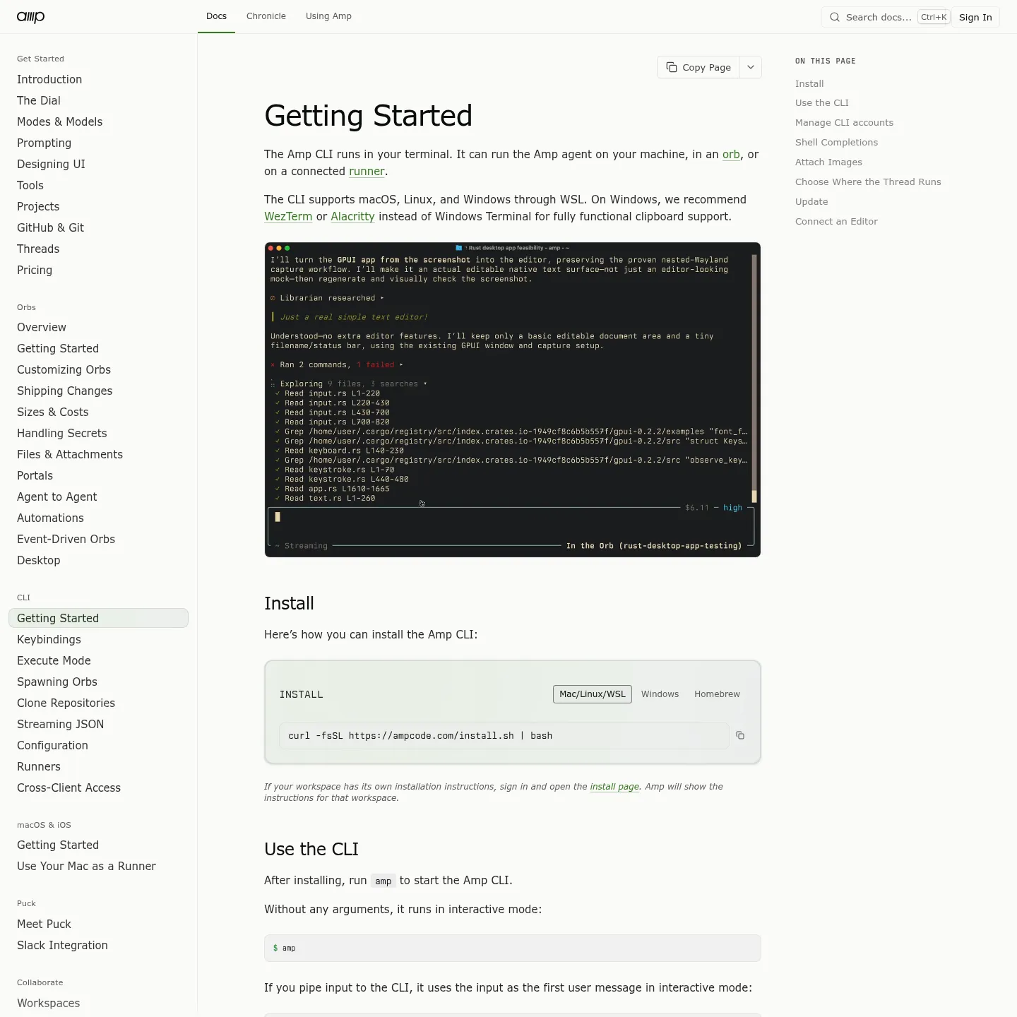Focus the Search docs field
Image resolution: width=1017 pixels, height=1017 pixels.
point(886,17)
